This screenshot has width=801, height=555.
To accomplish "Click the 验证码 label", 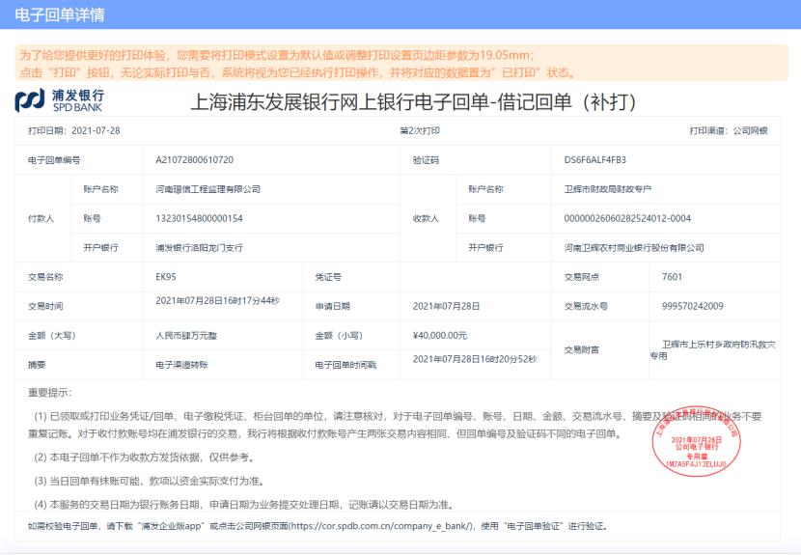I will 426,160.
